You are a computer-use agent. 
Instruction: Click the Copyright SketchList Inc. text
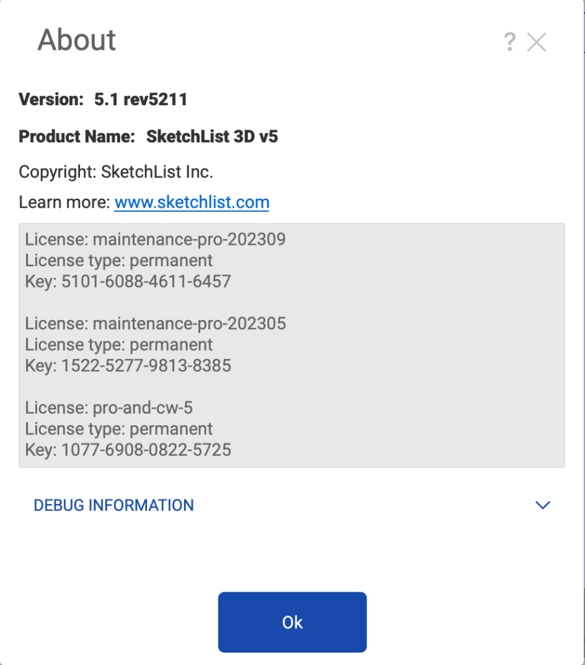coord(116,172)
